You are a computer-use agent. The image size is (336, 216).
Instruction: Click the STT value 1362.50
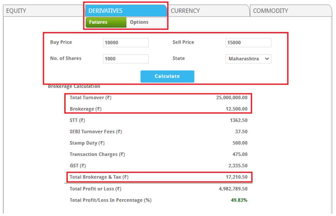point(239,120)
